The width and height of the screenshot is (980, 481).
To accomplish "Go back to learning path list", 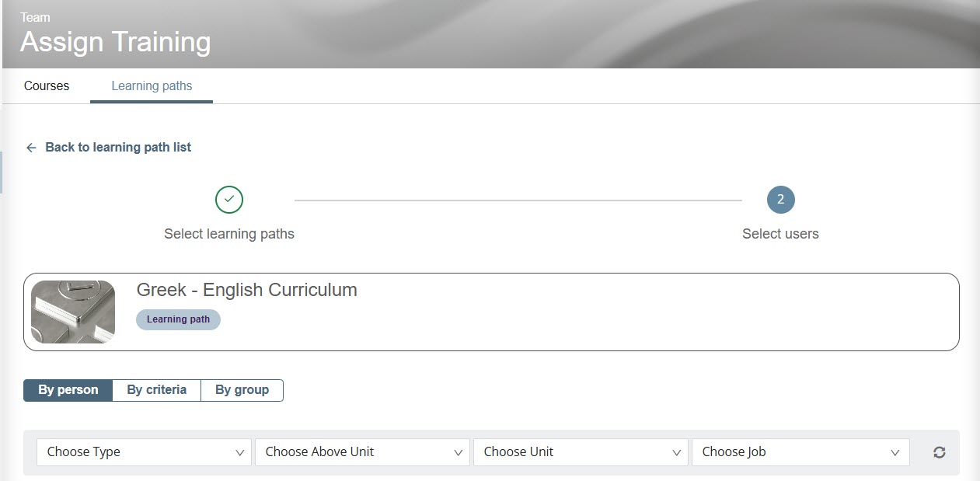I will click(118, 148).
